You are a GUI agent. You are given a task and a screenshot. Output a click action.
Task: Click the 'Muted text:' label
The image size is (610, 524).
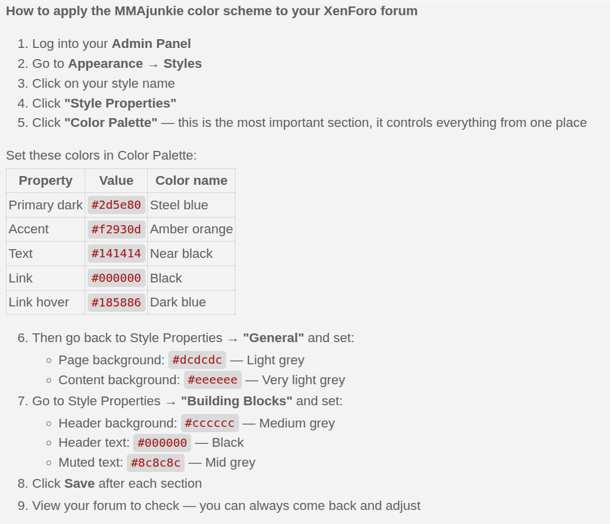pyautogui.click(x=91, y=463)
